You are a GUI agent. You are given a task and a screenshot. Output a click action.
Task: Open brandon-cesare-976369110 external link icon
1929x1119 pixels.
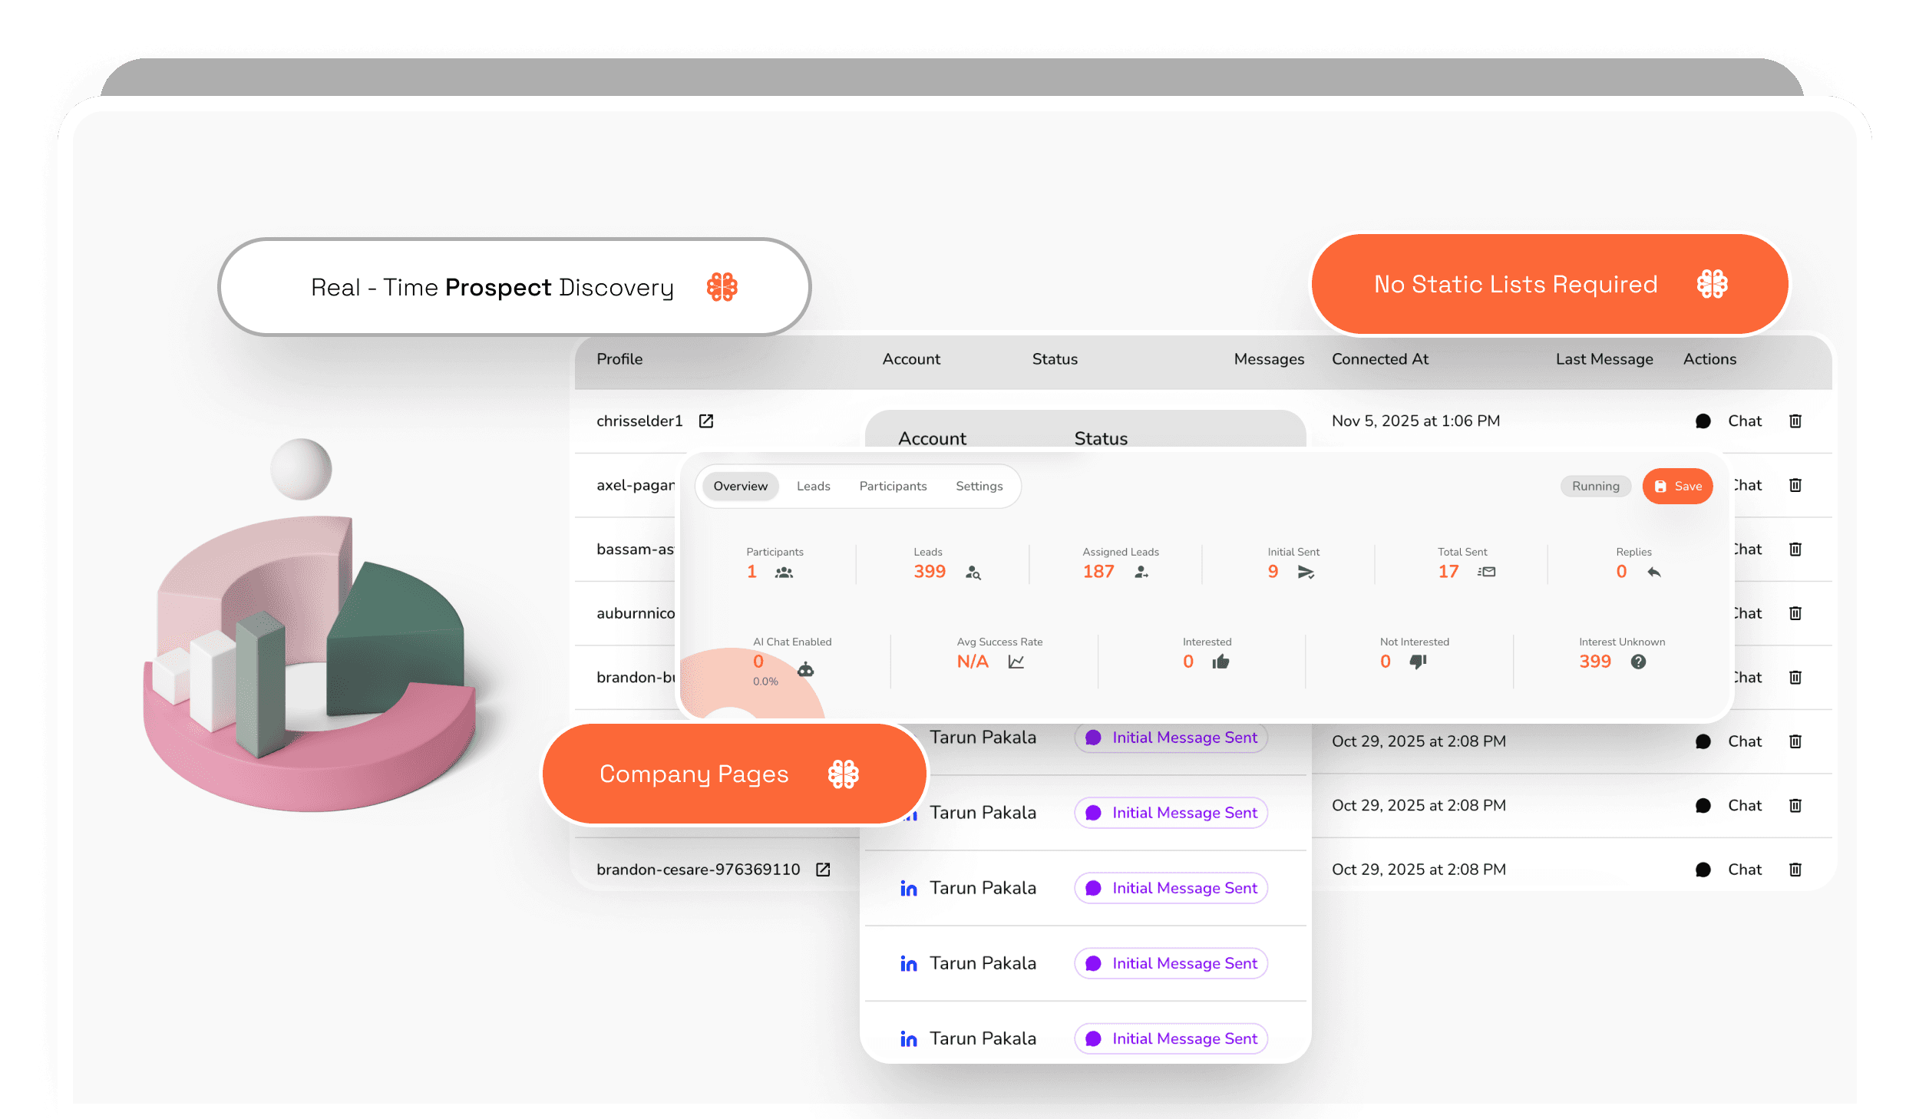coord(823,869)
